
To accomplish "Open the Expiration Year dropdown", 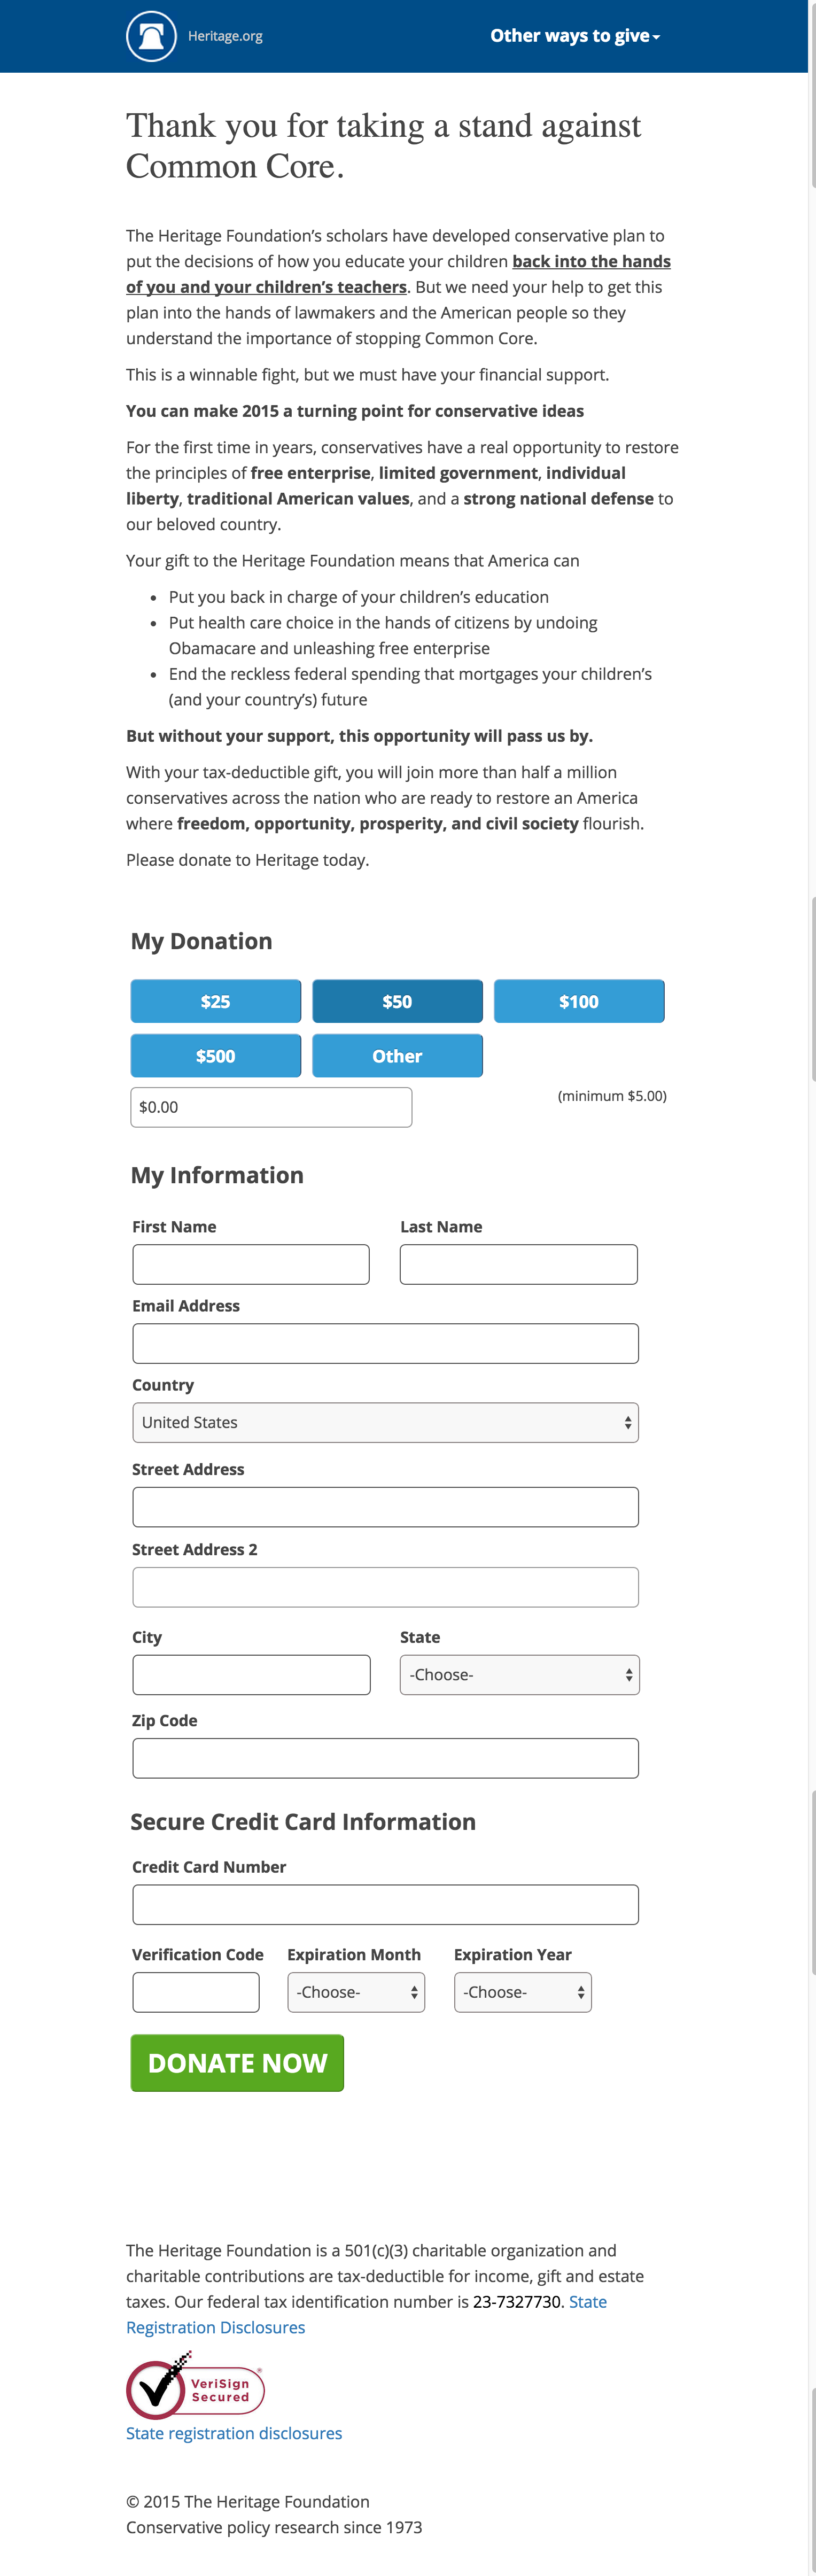I will (x=522, y=1992).
